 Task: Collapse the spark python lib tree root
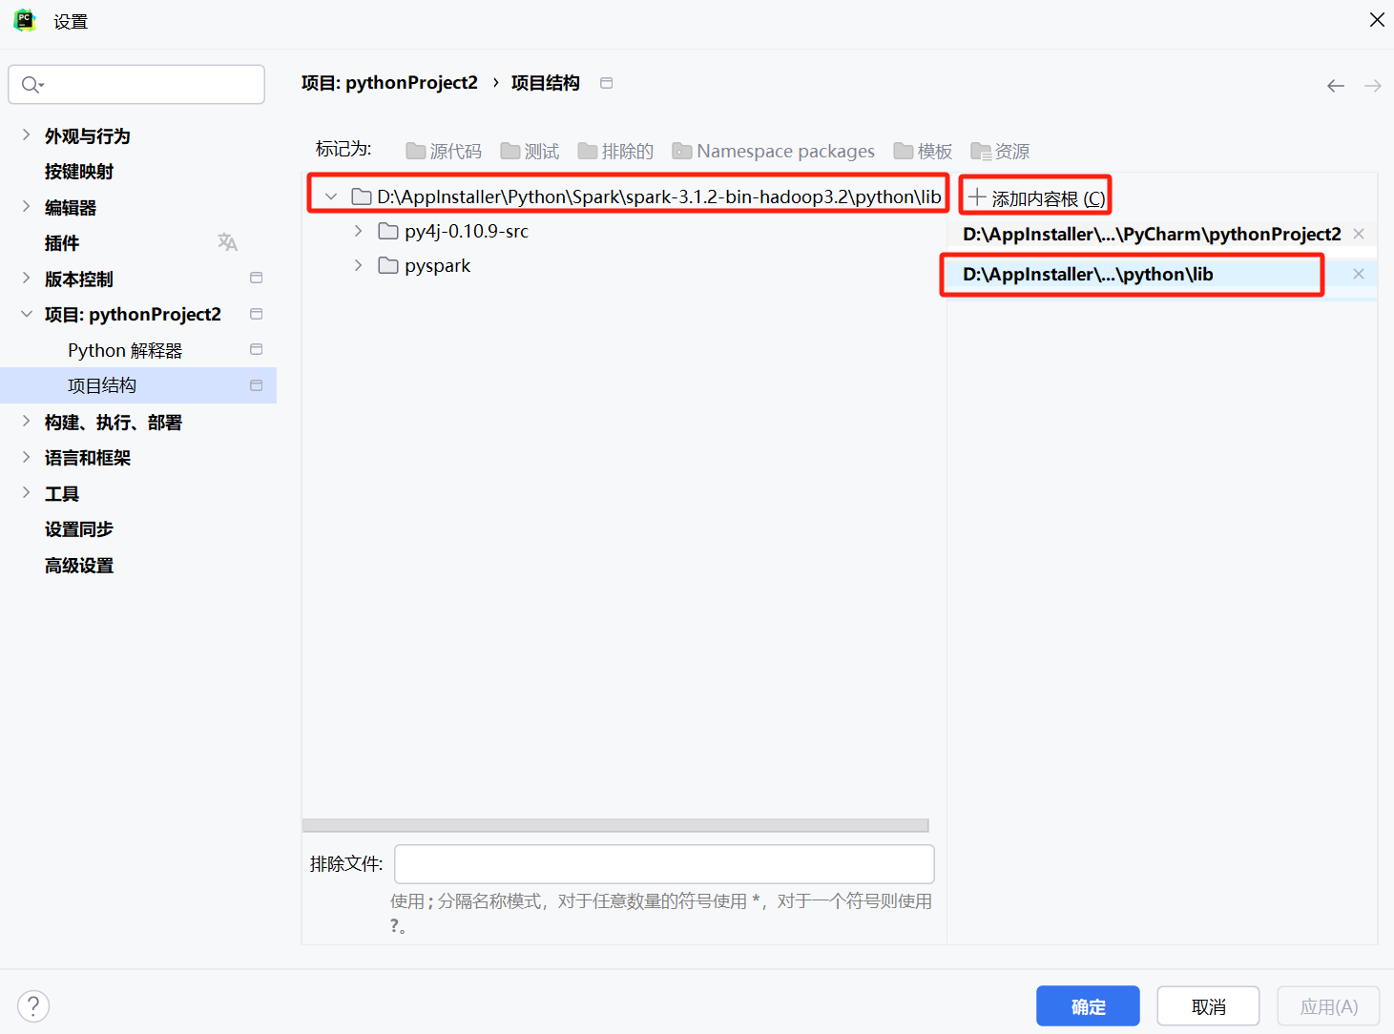click(x=331, y=195)
